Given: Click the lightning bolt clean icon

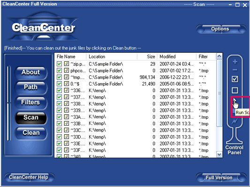Looking at the screenshot, I should (235, 122).
